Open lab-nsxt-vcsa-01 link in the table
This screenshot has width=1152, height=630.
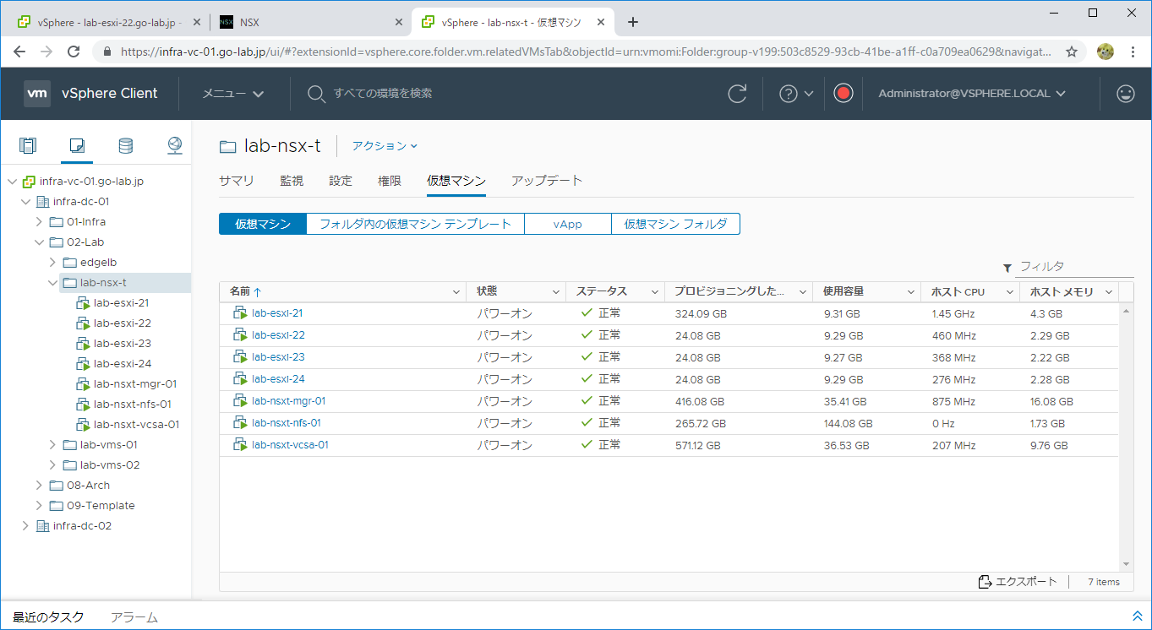click(x=290, y=445)
